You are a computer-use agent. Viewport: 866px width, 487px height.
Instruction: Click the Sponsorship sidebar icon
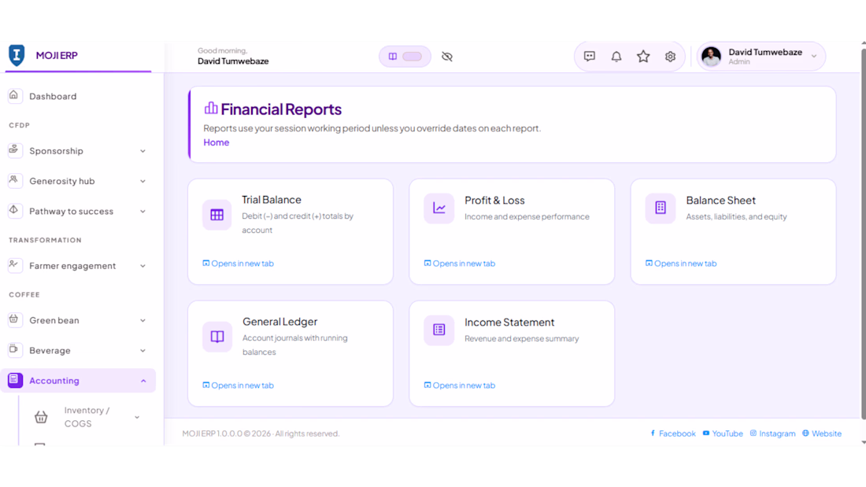click(14, 150)
